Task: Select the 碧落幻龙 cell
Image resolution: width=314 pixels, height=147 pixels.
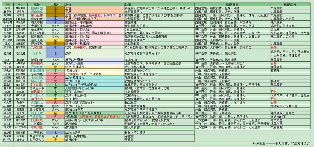Action: point(37,60)
